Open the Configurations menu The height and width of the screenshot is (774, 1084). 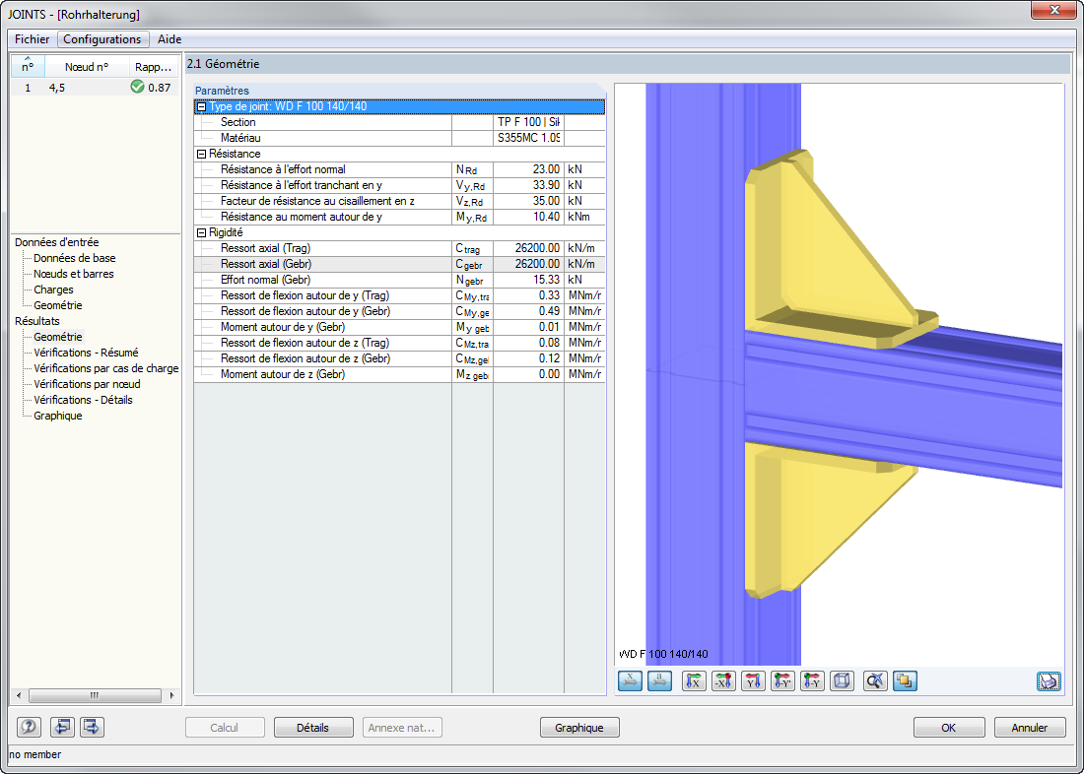[102, 39]
